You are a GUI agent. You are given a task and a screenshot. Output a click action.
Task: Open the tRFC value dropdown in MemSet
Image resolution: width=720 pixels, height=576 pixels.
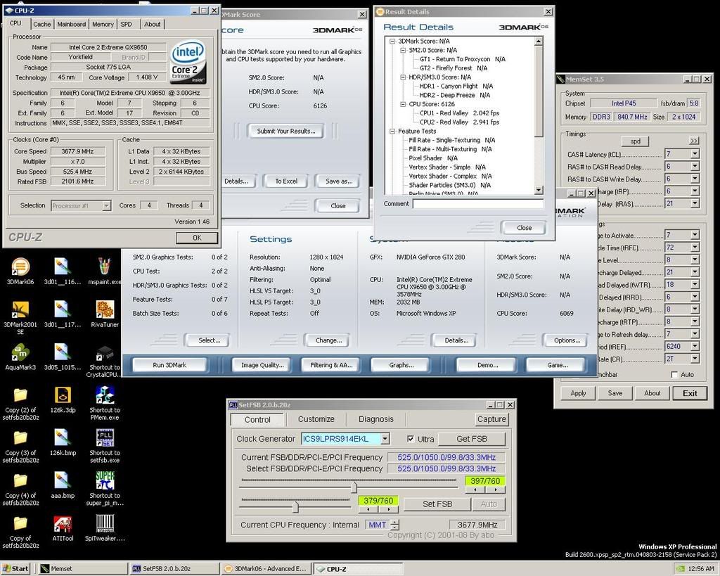coord(695,248)
